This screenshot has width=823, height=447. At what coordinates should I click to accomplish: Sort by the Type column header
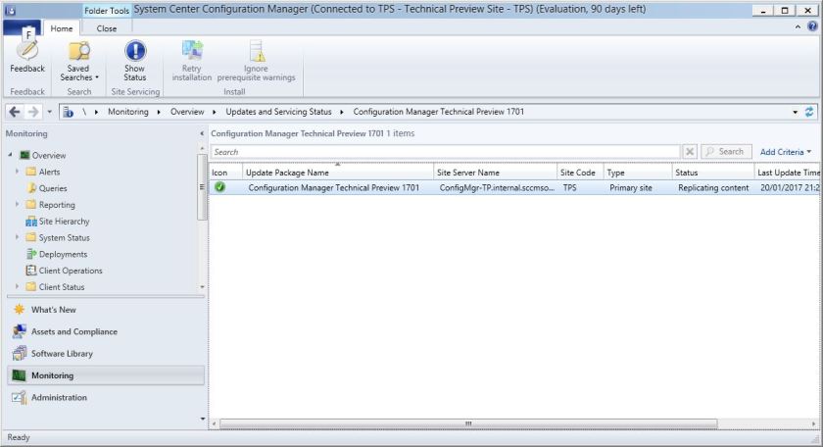[x=638, y=173]
